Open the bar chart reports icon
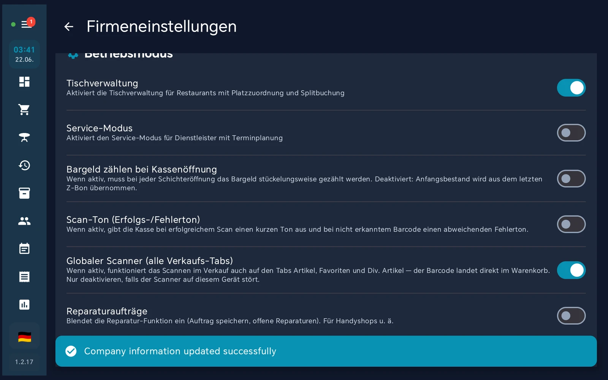This screenshot has height=380, width=608. (x=24, y=304)
